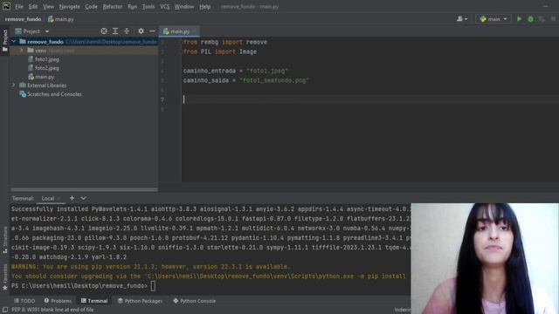This screenshot has height=314, width=559.
Task: Click the Expand All icon in Project panel
Action: click(x=115, y=31)
